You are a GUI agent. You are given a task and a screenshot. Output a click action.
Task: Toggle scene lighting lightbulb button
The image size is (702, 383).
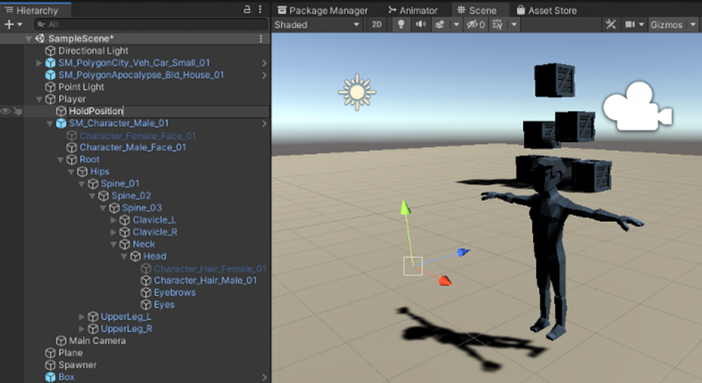(x=401, y=24)
